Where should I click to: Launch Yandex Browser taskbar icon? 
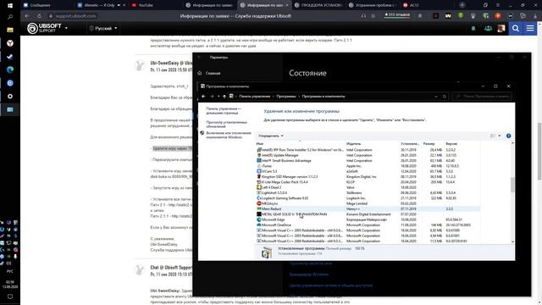10,43
